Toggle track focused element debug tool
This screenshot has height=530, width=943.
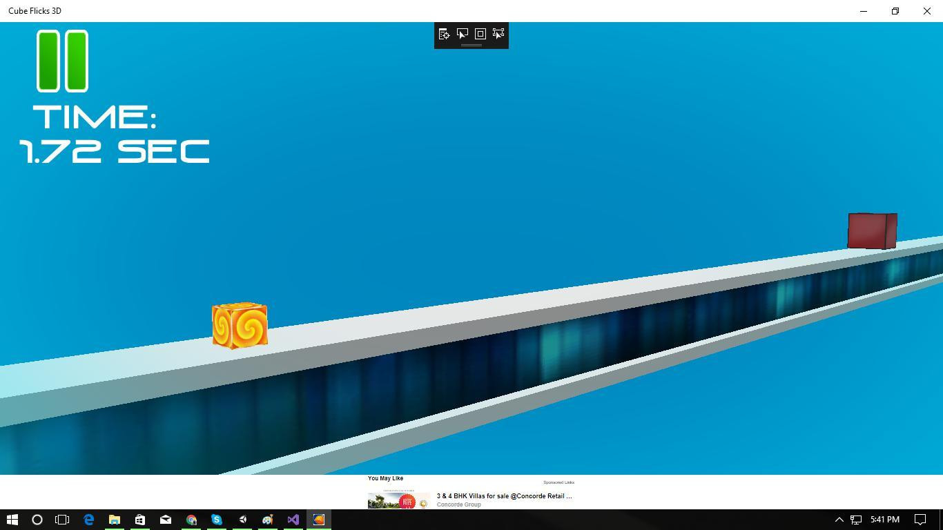coord(498,34)
